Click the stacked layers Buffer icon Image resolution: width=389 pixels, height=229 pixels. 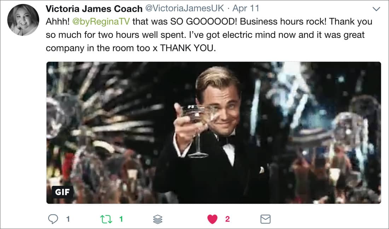tap(158, 219)
